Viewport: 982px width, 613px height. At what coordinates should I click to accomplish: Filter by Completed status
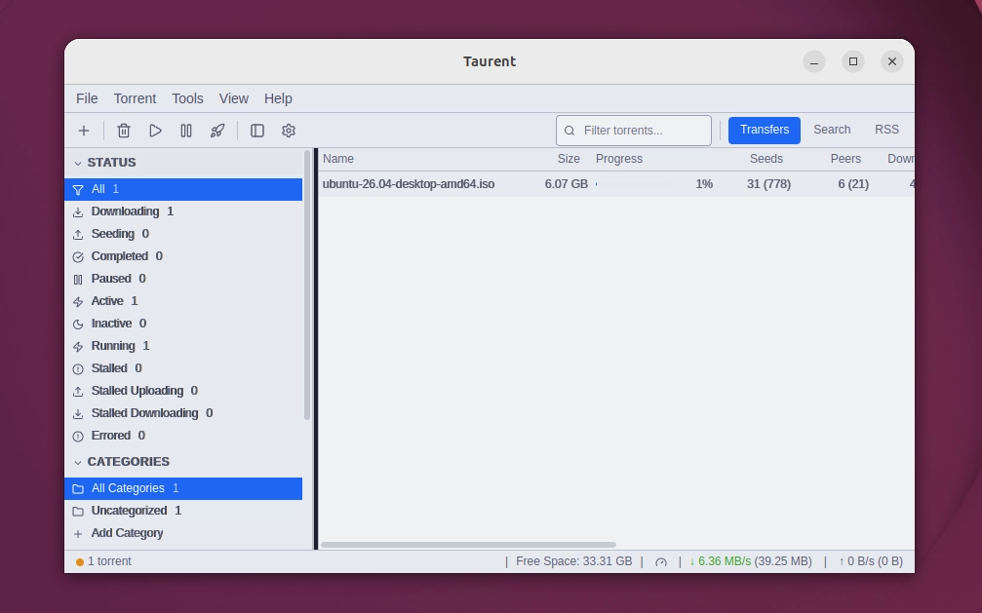click(183, 256)
